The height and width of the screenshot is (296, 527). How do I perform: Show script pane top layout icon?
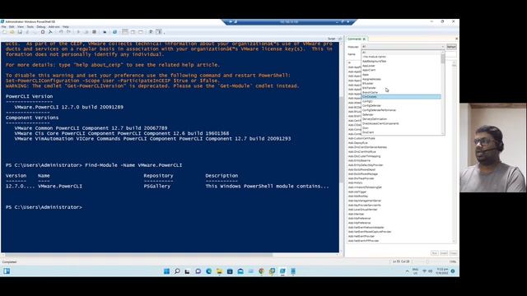(x=125, y=32)
